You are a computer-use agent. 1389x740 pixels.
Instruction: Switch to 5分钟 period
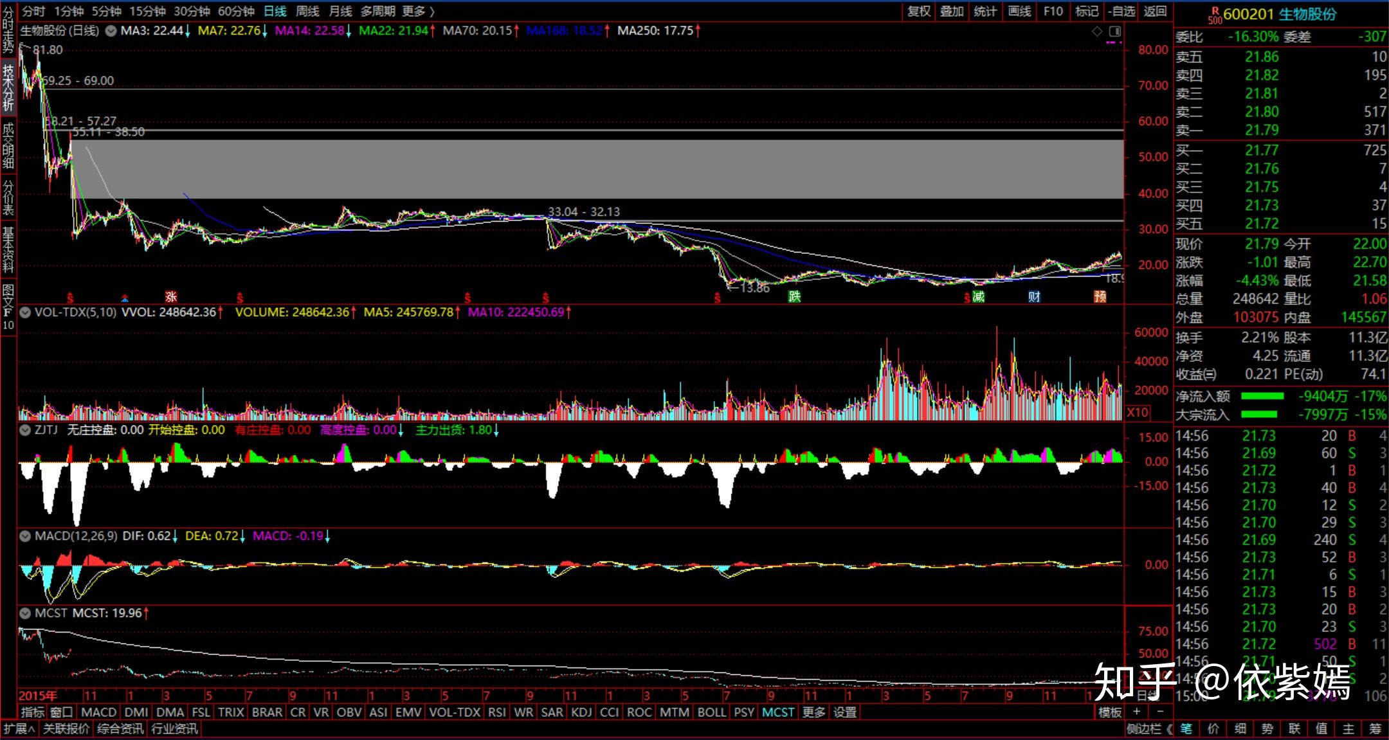coord(106,12)
